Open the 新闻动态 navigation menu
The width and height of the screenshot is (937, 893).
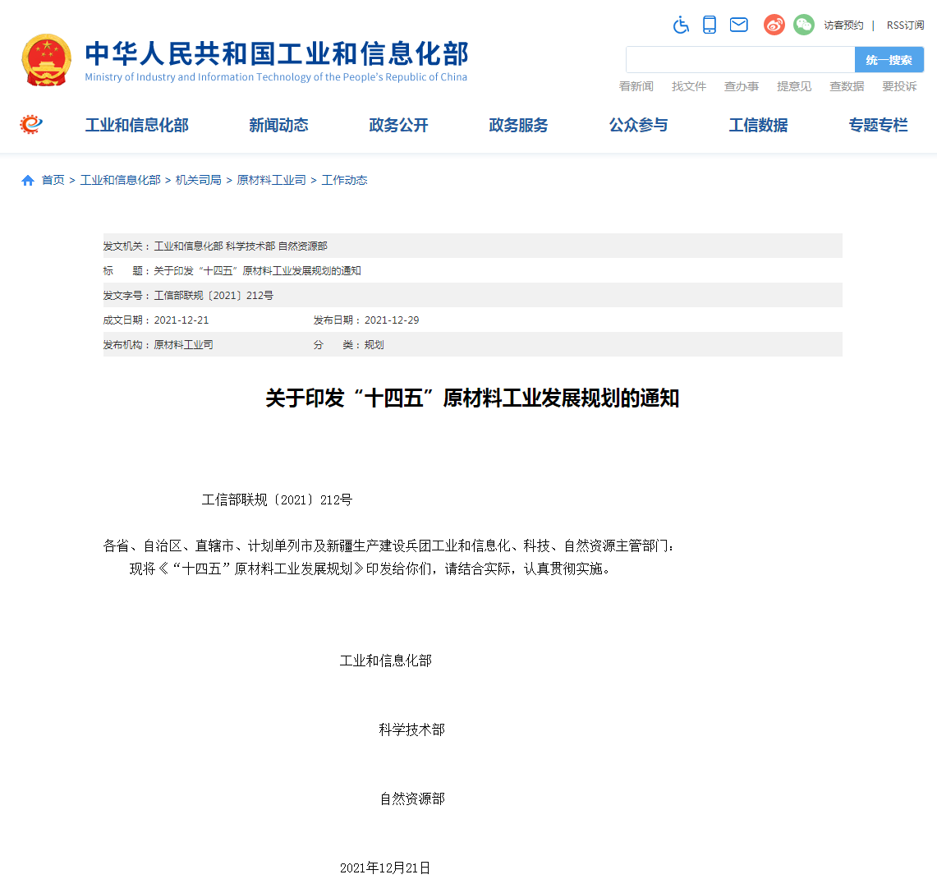(x=278, y=125)
